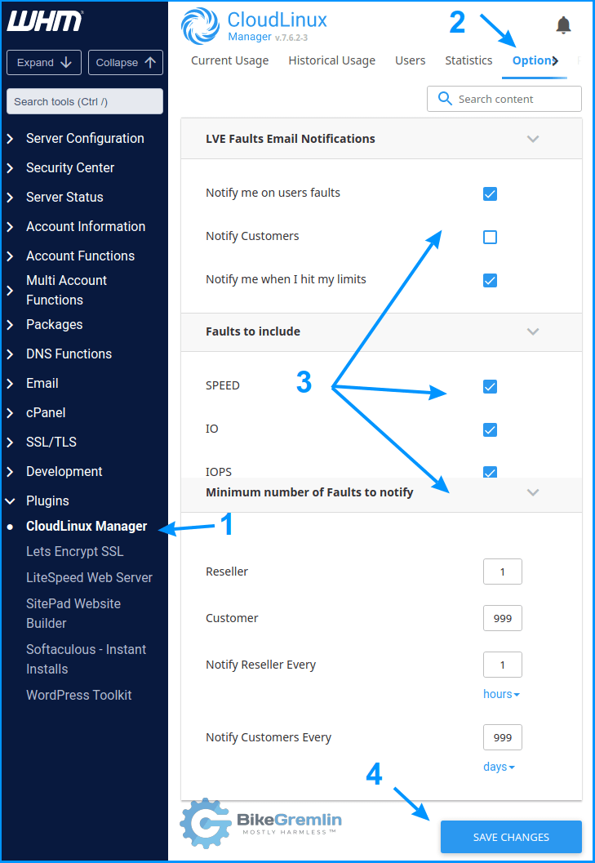Uncheck the SPEED fault checkbox
595x863 pixels.
click(490, 386)
